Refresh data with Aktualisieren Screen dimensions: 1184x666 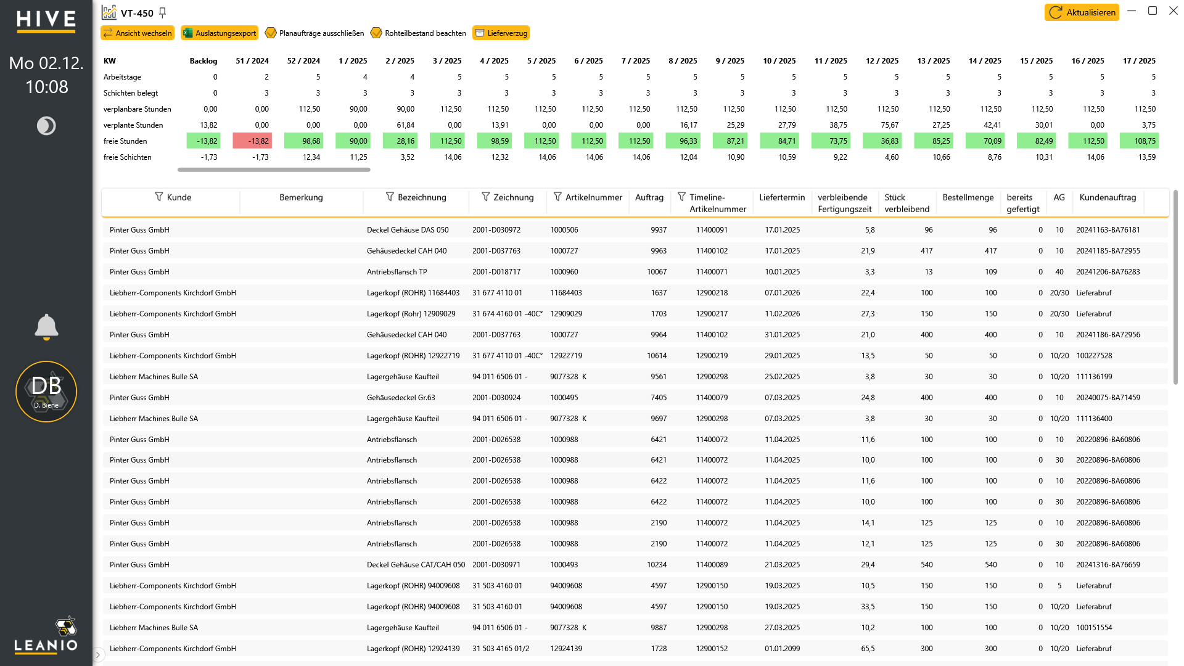(1082, 12)
